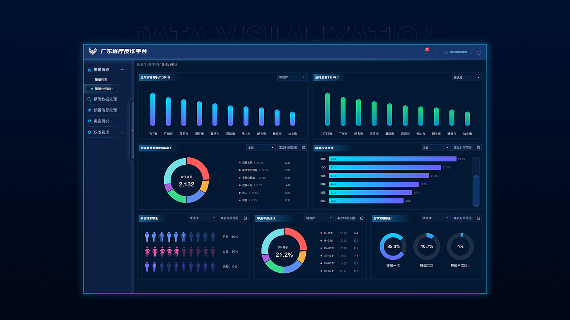This screenshot has width=570, height=320.
Task: Click the 未知：10% label
Action: 230,267
